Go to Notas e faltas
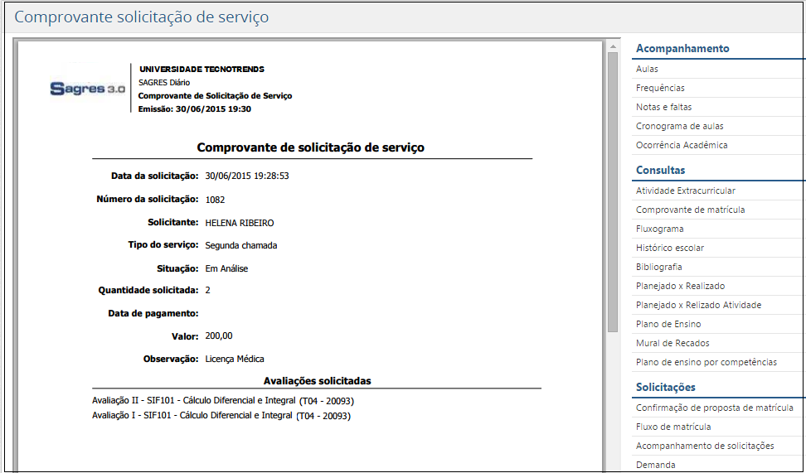The width and height of the screenshot is (806, 473). (x=663, y=107)
